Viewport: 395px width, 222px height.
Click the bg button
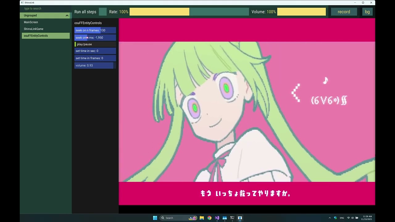(x=367, y=12)
